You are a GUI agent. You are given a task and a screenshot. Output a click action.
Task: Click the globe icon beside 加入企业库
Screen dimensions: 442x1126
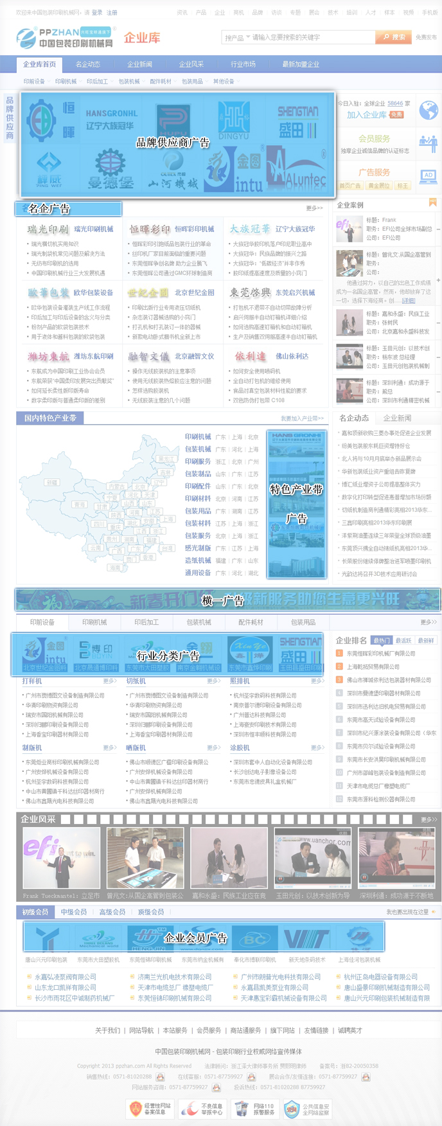(x=428, y=110)
